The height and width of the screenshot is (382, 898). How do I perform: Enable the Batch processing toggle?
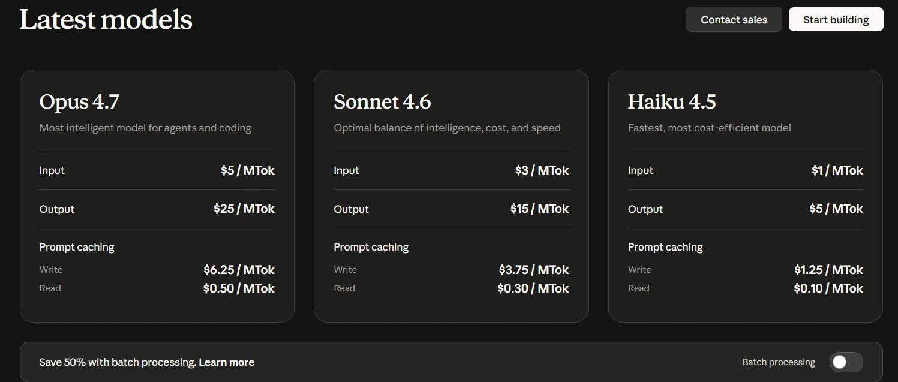[846, 362]
